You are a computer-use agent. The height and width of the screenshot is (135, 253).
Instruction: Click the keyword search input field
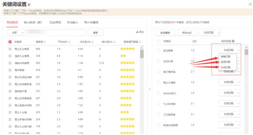55,32
